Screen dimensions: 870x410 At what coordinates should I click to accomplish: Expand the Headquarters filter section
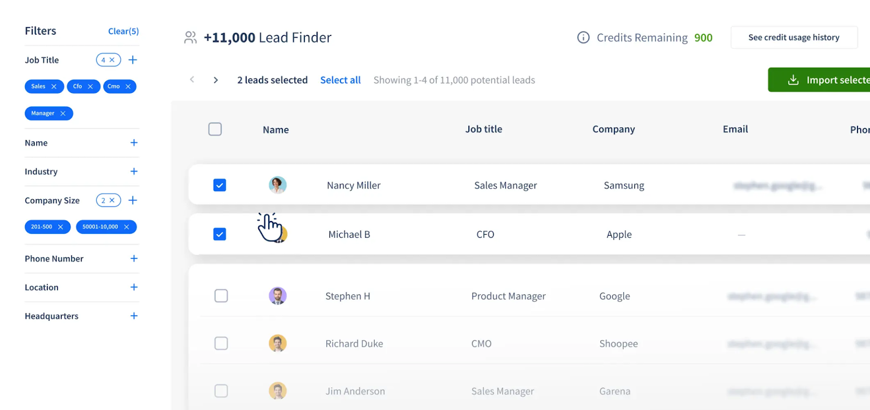[134, 316]
